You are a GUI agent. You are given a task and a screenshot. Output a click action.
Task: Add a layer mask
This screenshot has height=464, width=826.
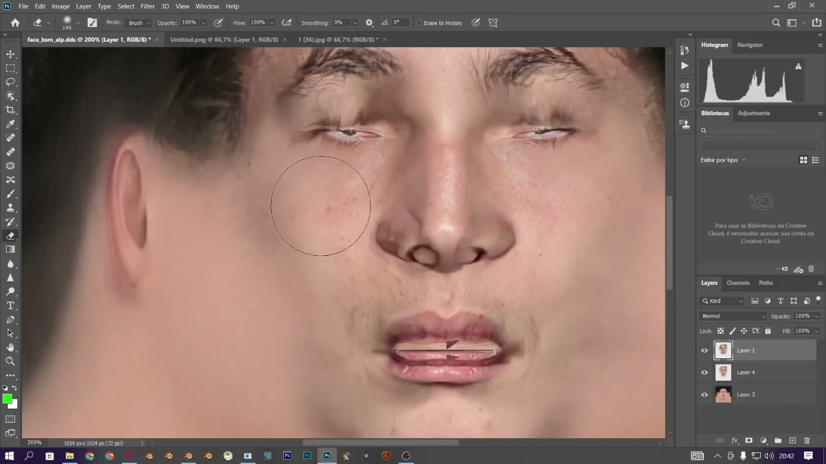pyautogui.click(x=749, y=441)
